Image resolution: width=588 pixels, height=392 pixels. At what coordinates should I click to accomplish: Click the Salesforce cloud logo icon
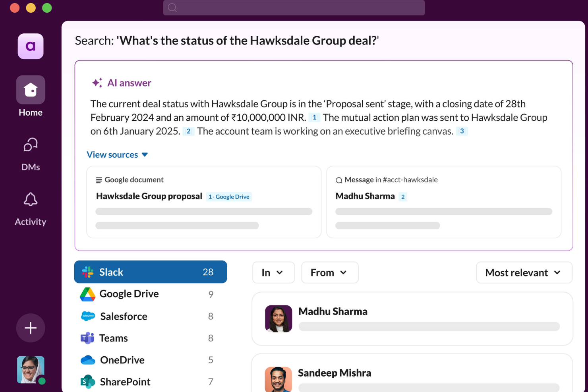pos(88,316)
